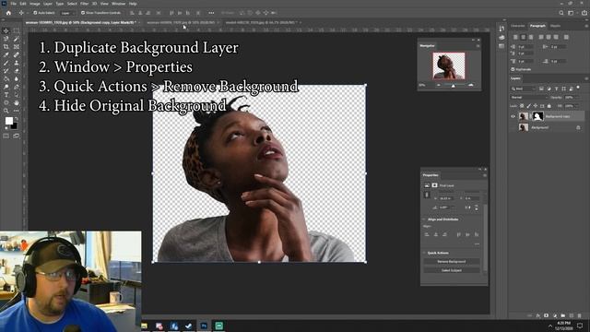Viewport: 590px width, 332px height.
Task: Click the Remove Background button
Action: click(x=452, y=261)
